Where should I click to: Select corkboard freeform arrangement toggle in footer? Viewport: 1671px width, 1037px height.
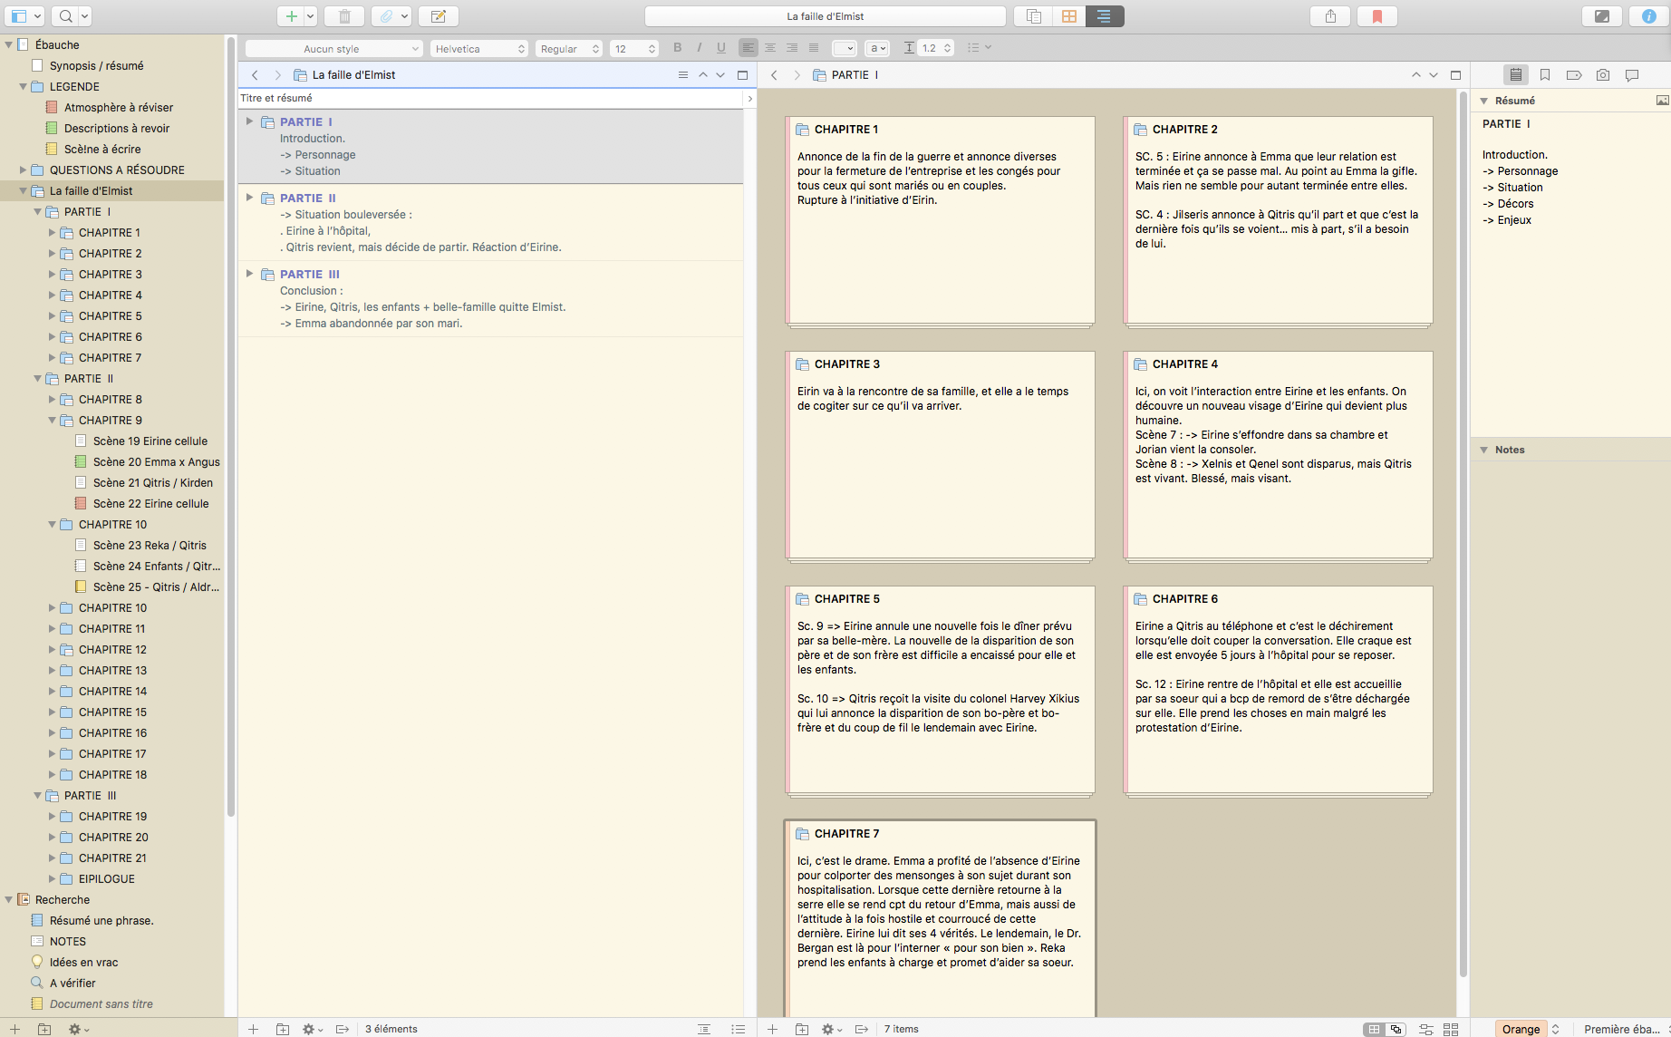(x=1396, y=1029)
